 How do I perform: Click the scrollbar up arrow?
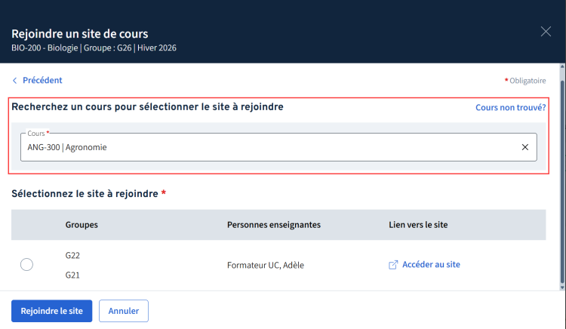pos(562,66)
